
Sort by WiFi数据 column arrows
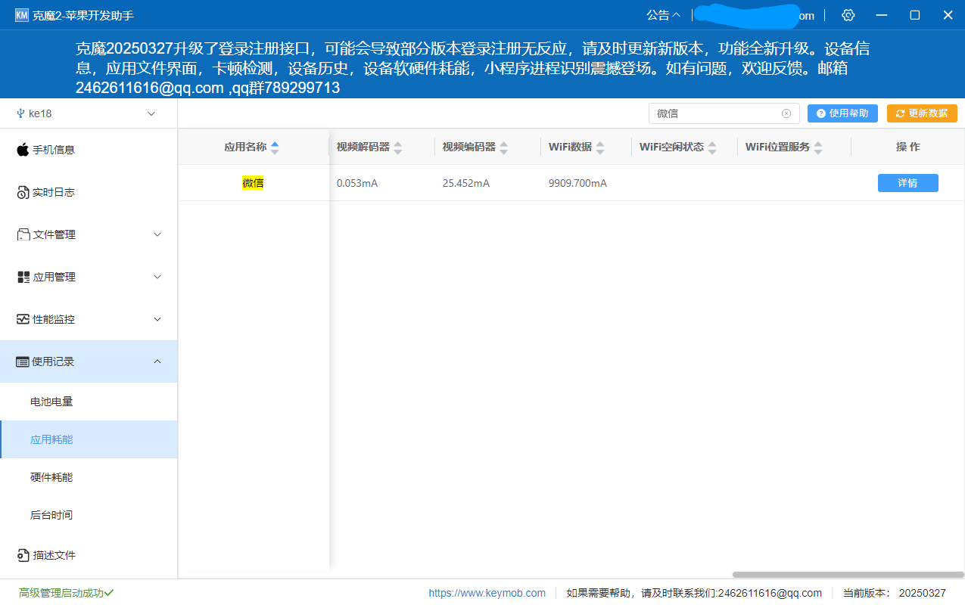tap(600, 147)
